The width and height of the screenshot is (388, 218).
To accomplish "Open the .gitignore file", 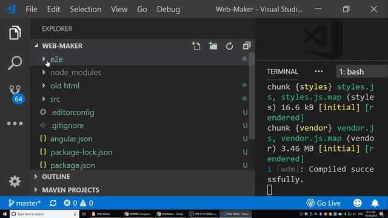I will coord(67,125).
